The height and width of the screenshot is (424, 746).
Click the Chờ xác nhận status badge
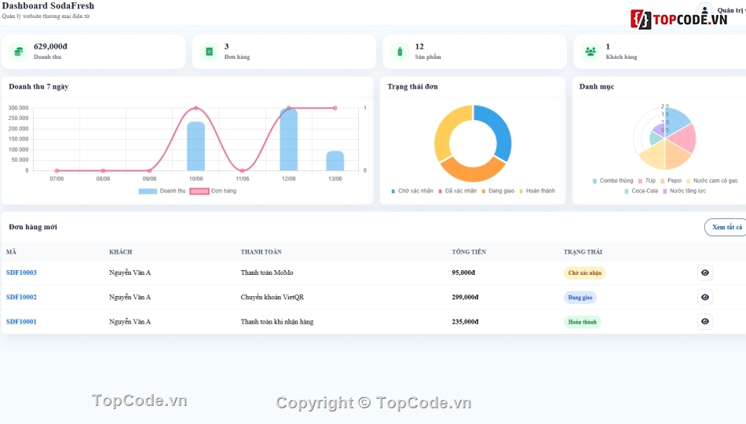[585, 272]
